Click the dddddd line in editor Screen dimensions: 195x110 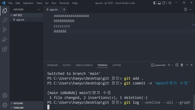point(60,31)
